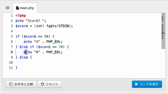Run code with コードを実行 button
The height and width of the screenshot is (94, 168).
point(147,84)
